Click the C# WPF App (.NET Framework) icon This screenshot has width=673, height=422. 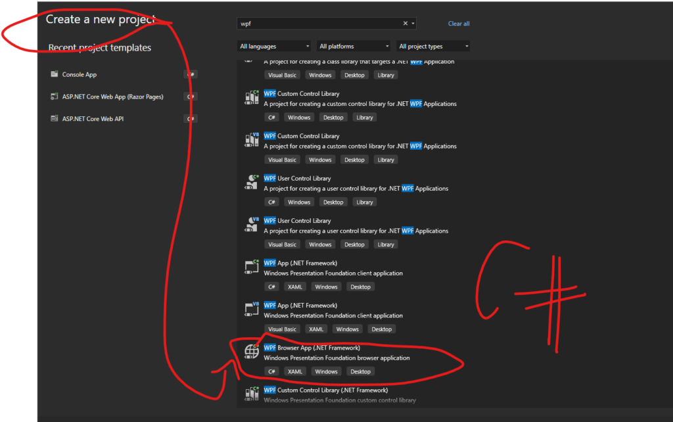[x=250, y=268]
